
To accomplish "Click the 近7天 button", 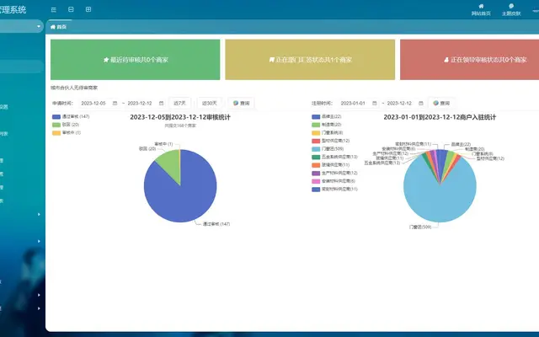I will click(x=179, y=103).
